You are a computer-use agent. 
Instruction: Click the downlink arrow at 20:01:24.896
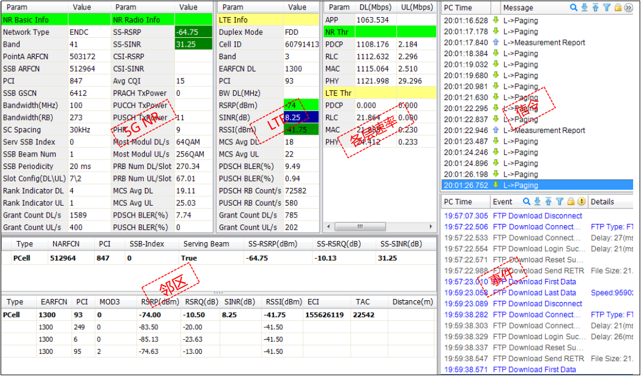[496, 163]
